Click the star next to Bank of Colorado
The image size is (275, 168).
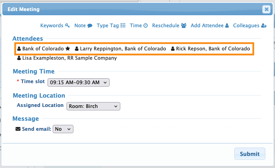pyautogui.click(x=68, y=49)
